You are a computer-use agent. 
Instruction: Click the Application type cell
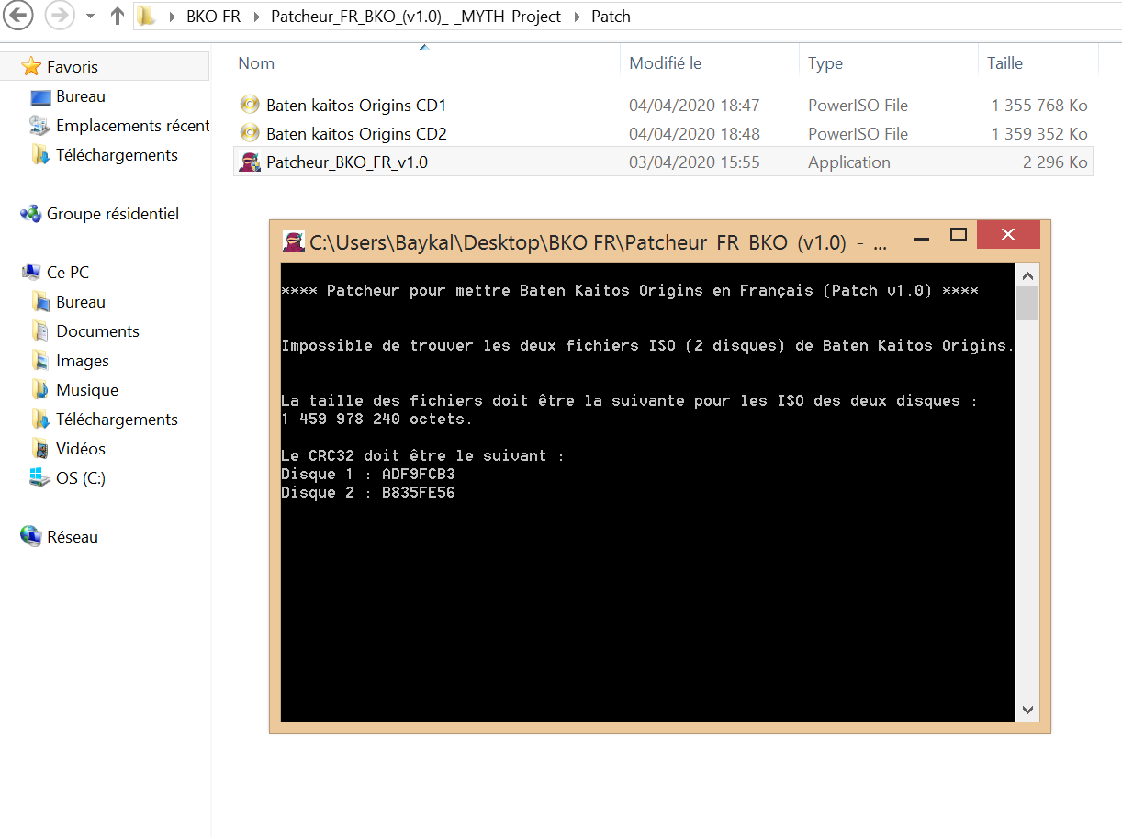coord(849,162)
